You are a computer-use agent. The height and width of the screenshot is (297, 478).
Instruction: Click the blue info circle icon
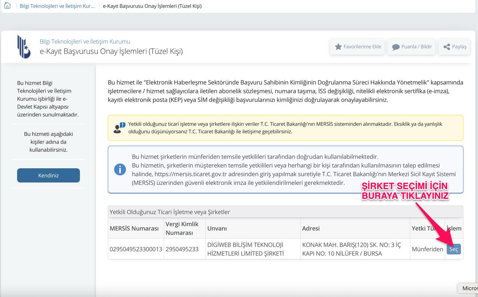click(x=120, y=169)
